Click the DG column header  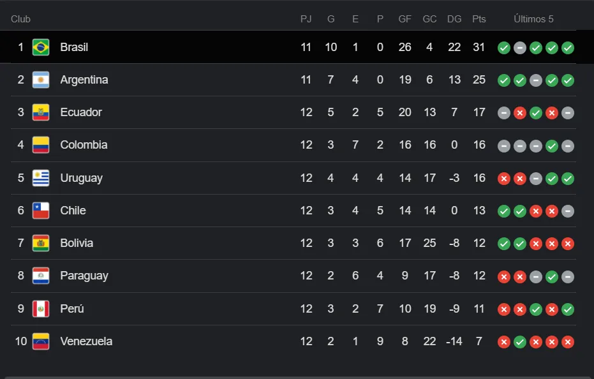point(454,19)
